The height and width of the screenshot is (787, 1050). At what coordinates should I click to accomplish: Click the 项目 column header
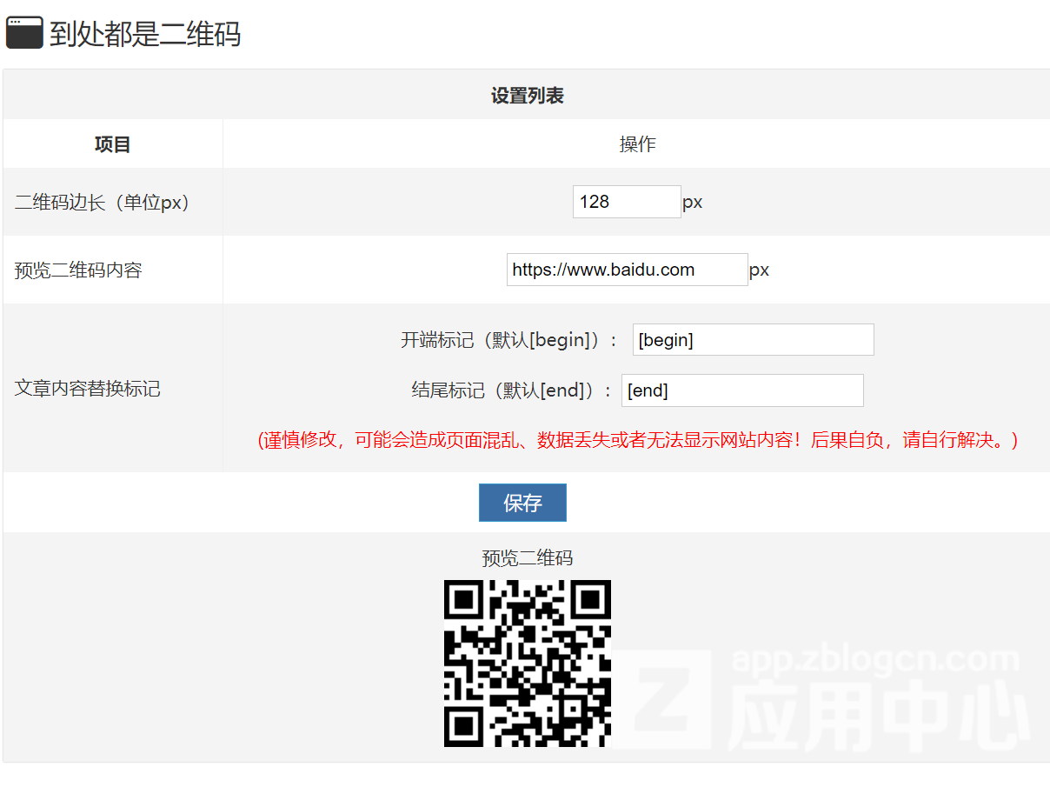point(112,144)
